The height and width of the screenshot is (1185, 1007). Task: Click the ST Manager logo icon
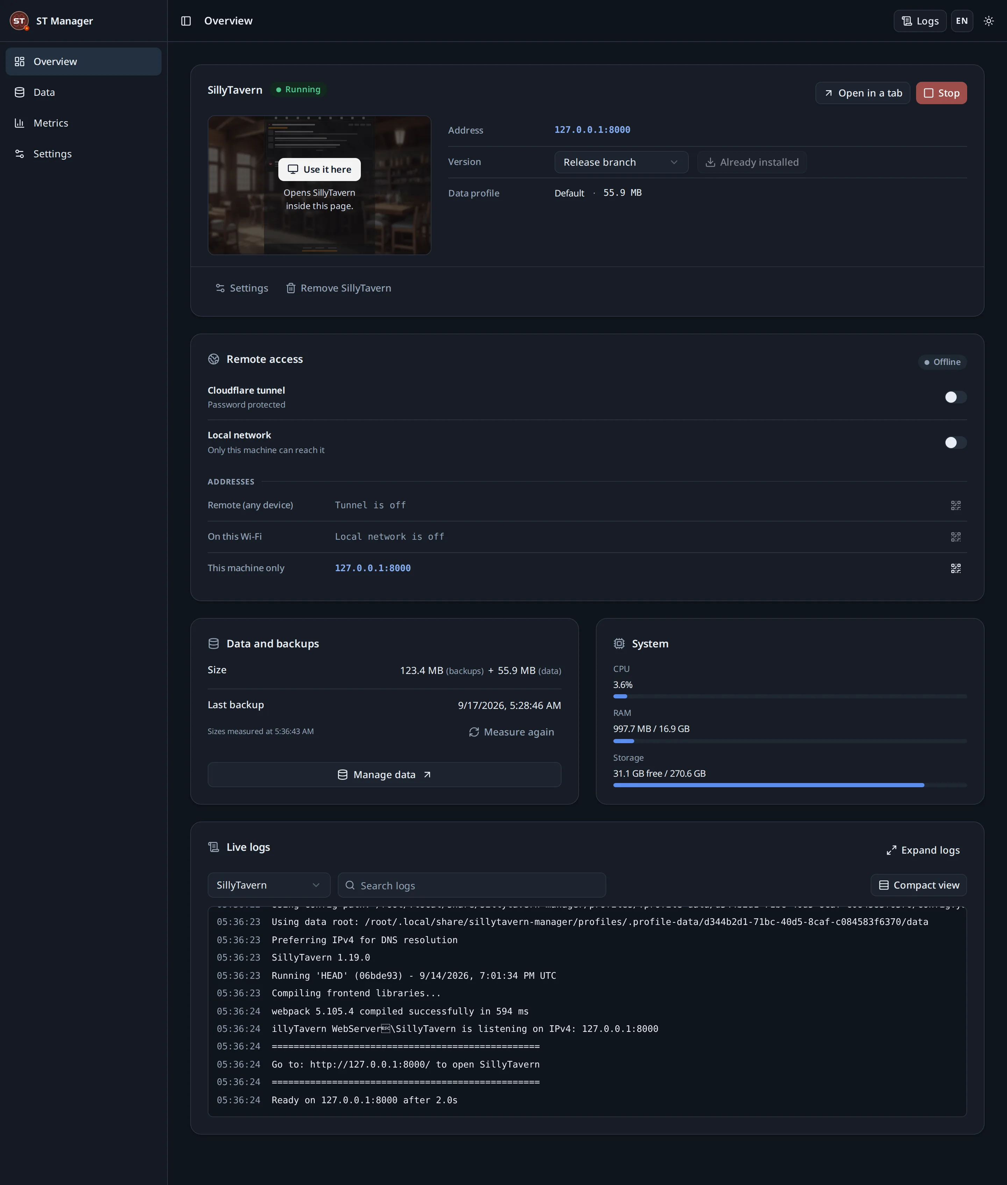coord(20,21)
